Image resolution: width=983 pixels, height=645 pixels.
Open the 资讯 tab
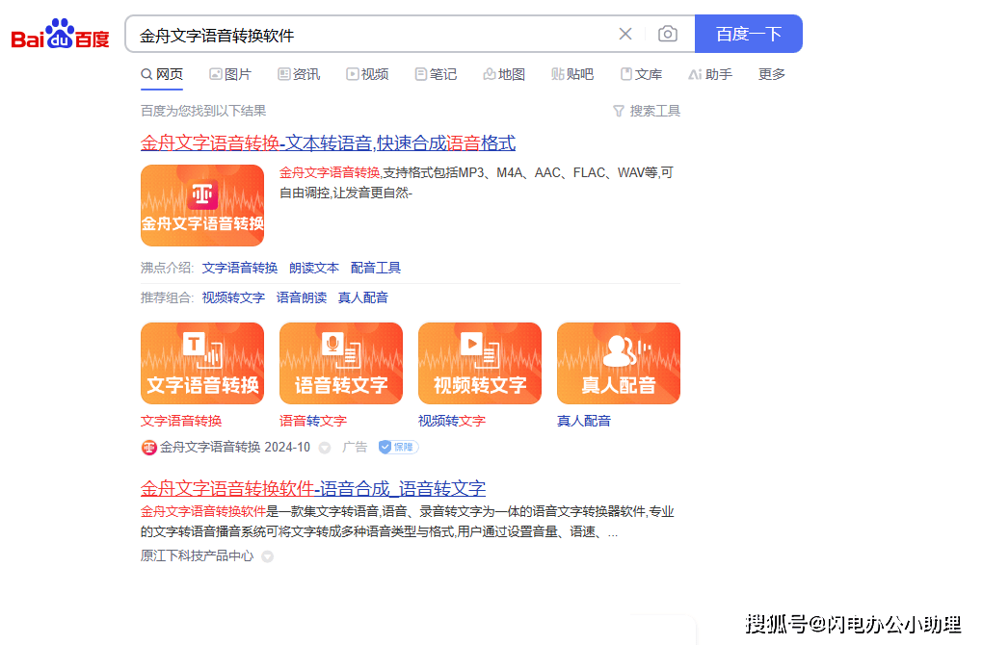coord(299,74)
